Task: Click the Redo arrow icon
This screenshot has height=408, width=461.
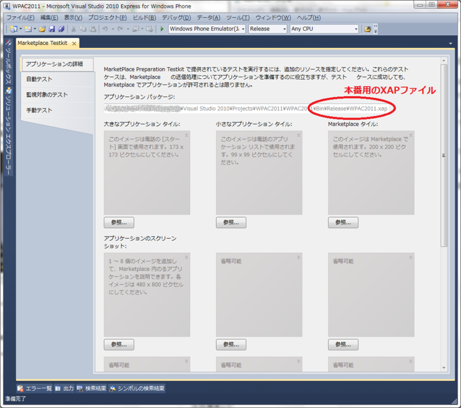Action: tap(120, 29)
